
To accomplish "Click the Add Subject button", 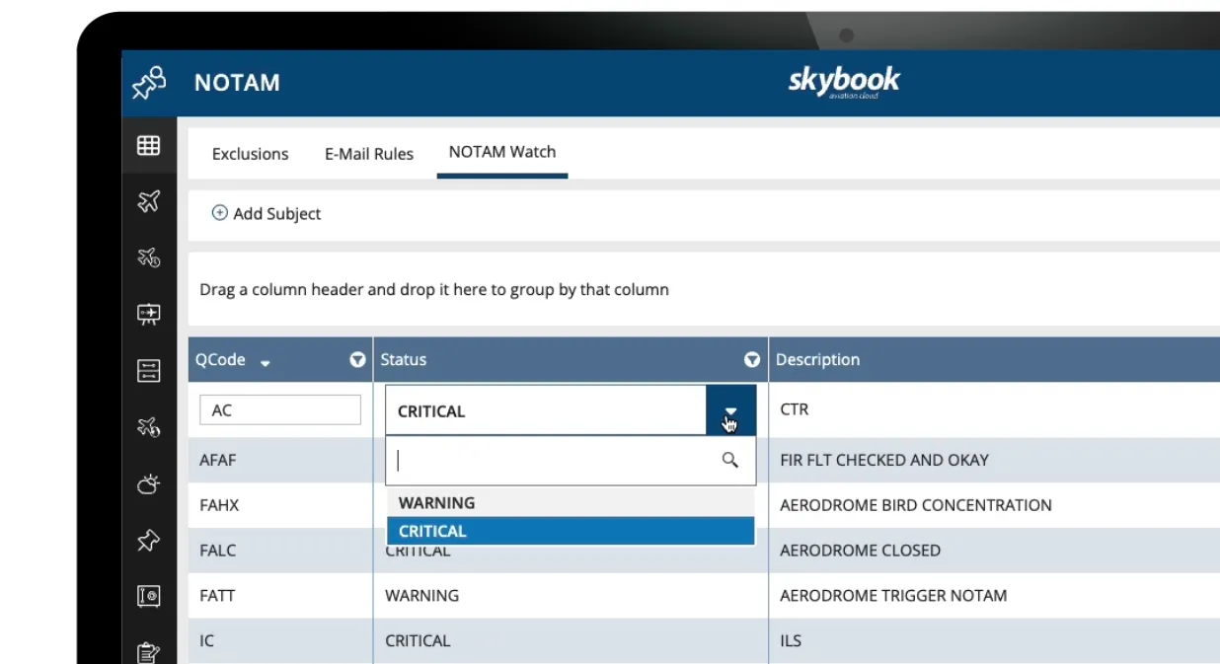I will [x=267, y=214].
